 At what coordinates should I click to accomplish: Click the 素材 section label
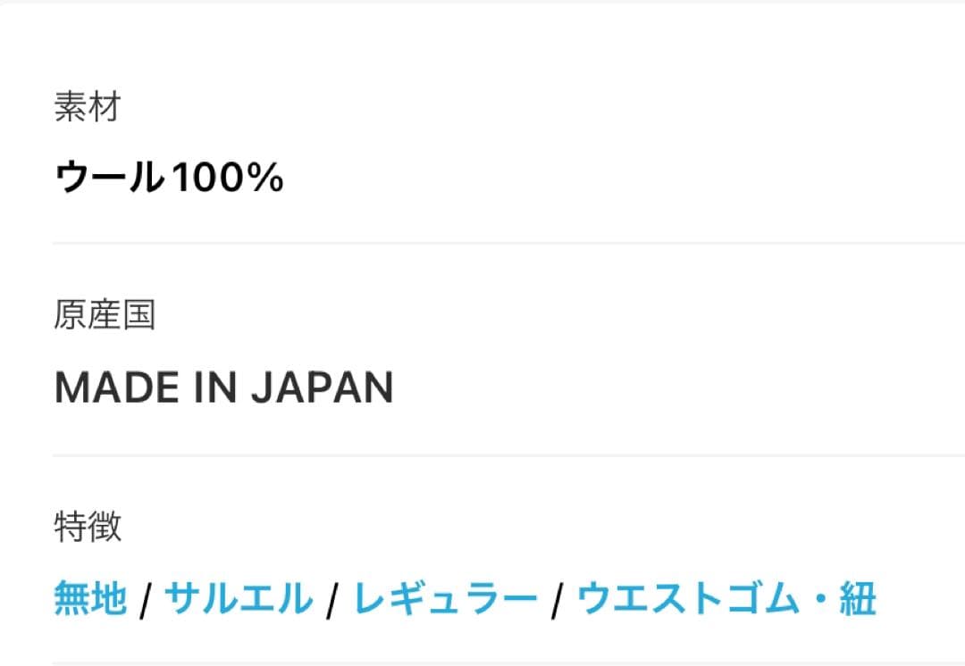tap(87, 107)
